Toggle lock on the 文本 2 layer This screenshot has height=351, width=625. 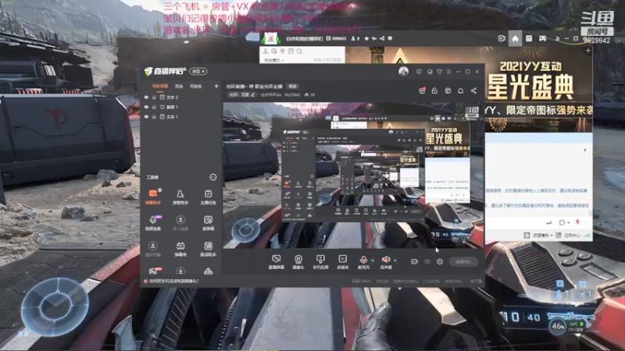(x=154, y=97)
